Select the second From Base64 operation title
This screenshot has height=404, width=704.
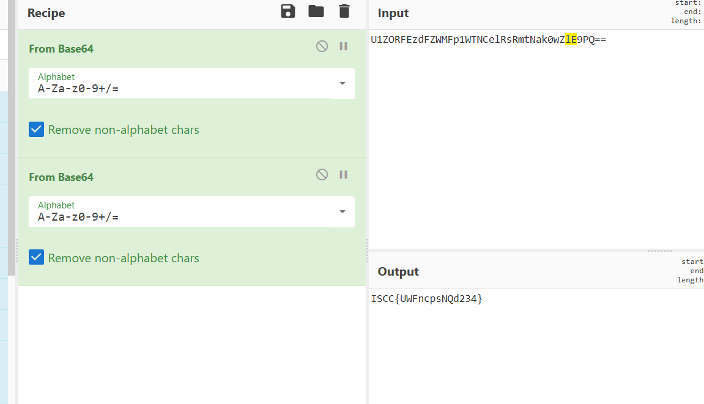61,177
